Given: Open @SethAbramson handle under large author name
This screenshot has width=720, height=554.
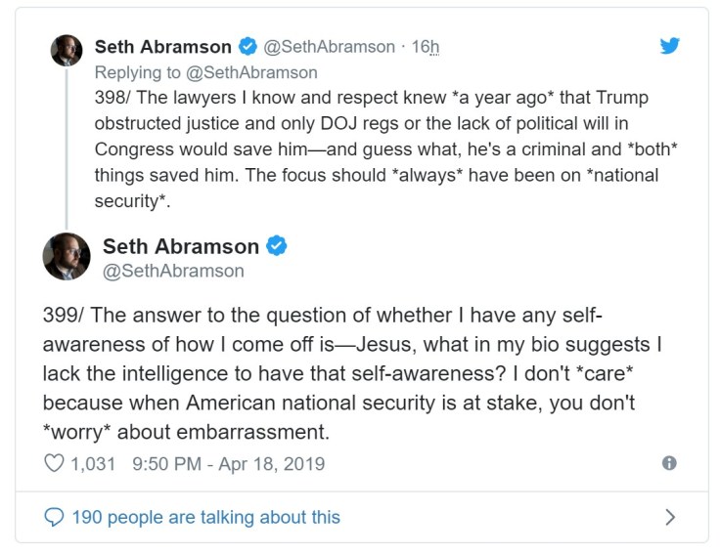Looking at the screenshot, I should pyautogui.click(x=173, y=271).
